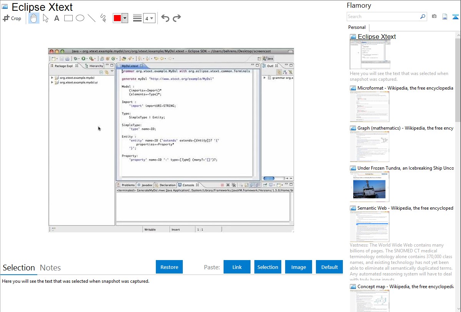Click the icon next to Microformat title

pyautogui.click(x=353, y=88)
